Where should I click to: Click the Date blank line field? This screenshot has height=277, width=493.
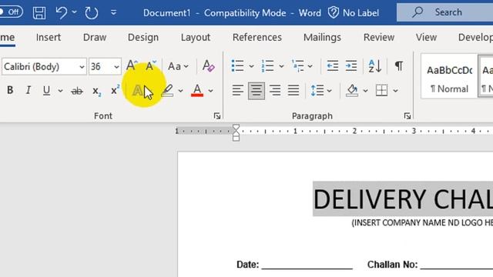(x=307, y=265)
